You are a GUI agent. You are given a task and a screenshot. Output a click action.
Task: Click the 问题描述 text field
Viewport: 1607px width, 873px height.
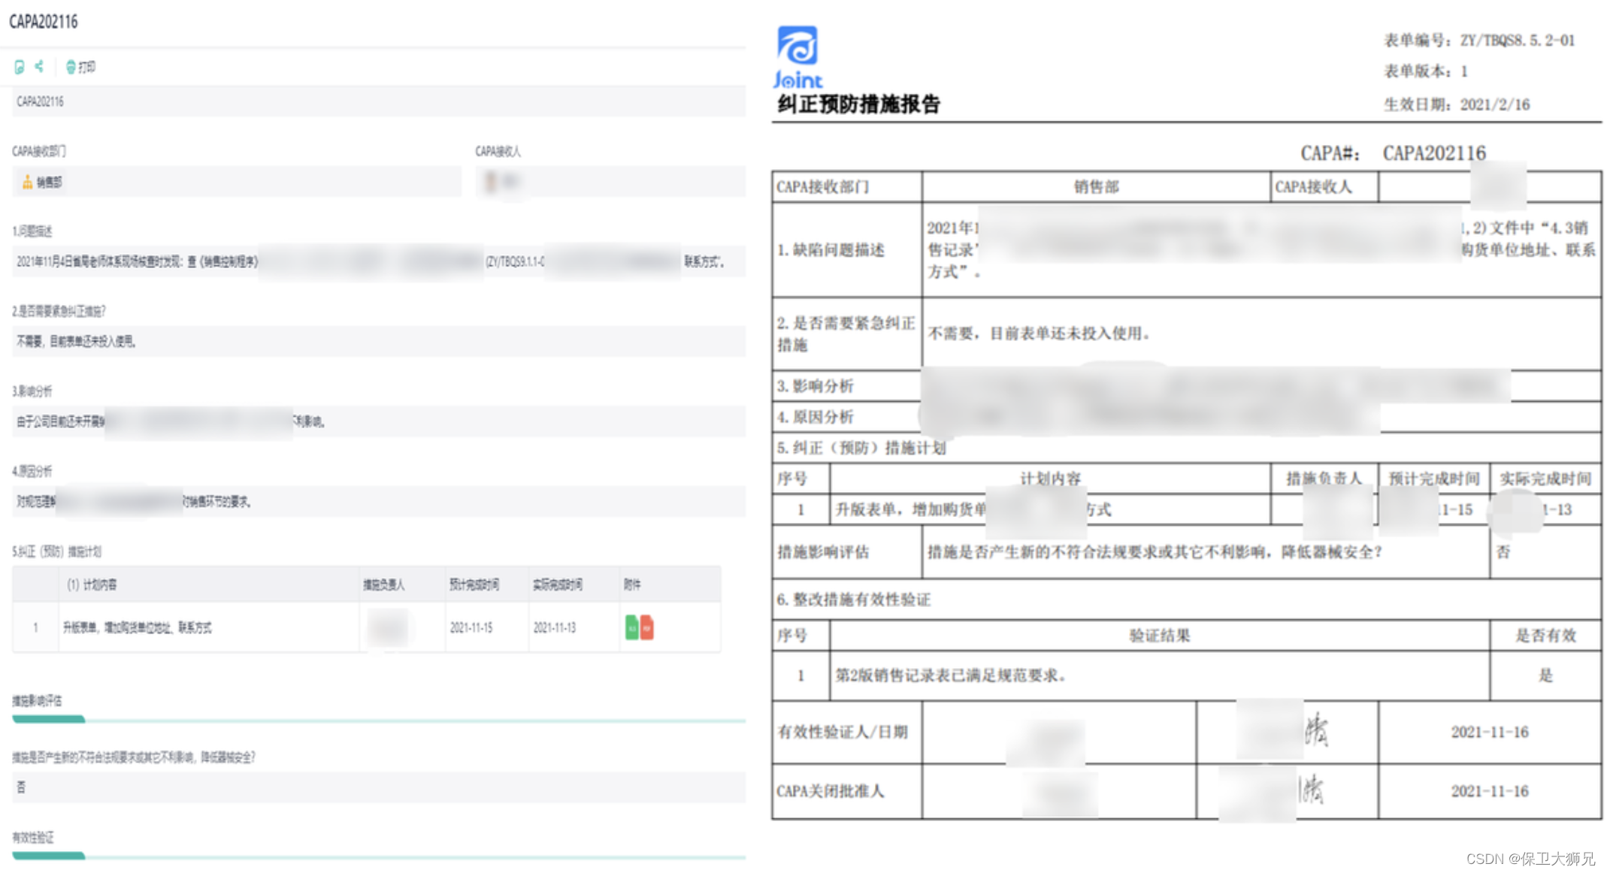pos(376,261)
